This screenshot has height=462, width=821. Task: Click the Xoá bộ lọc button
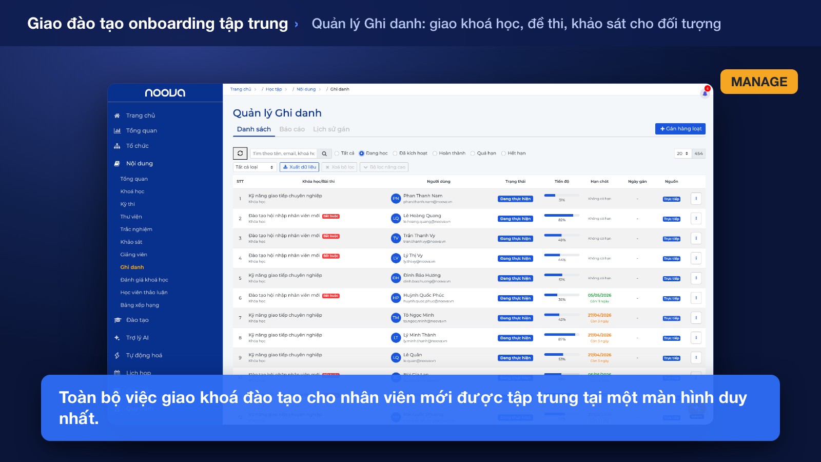tap(340, 167)
